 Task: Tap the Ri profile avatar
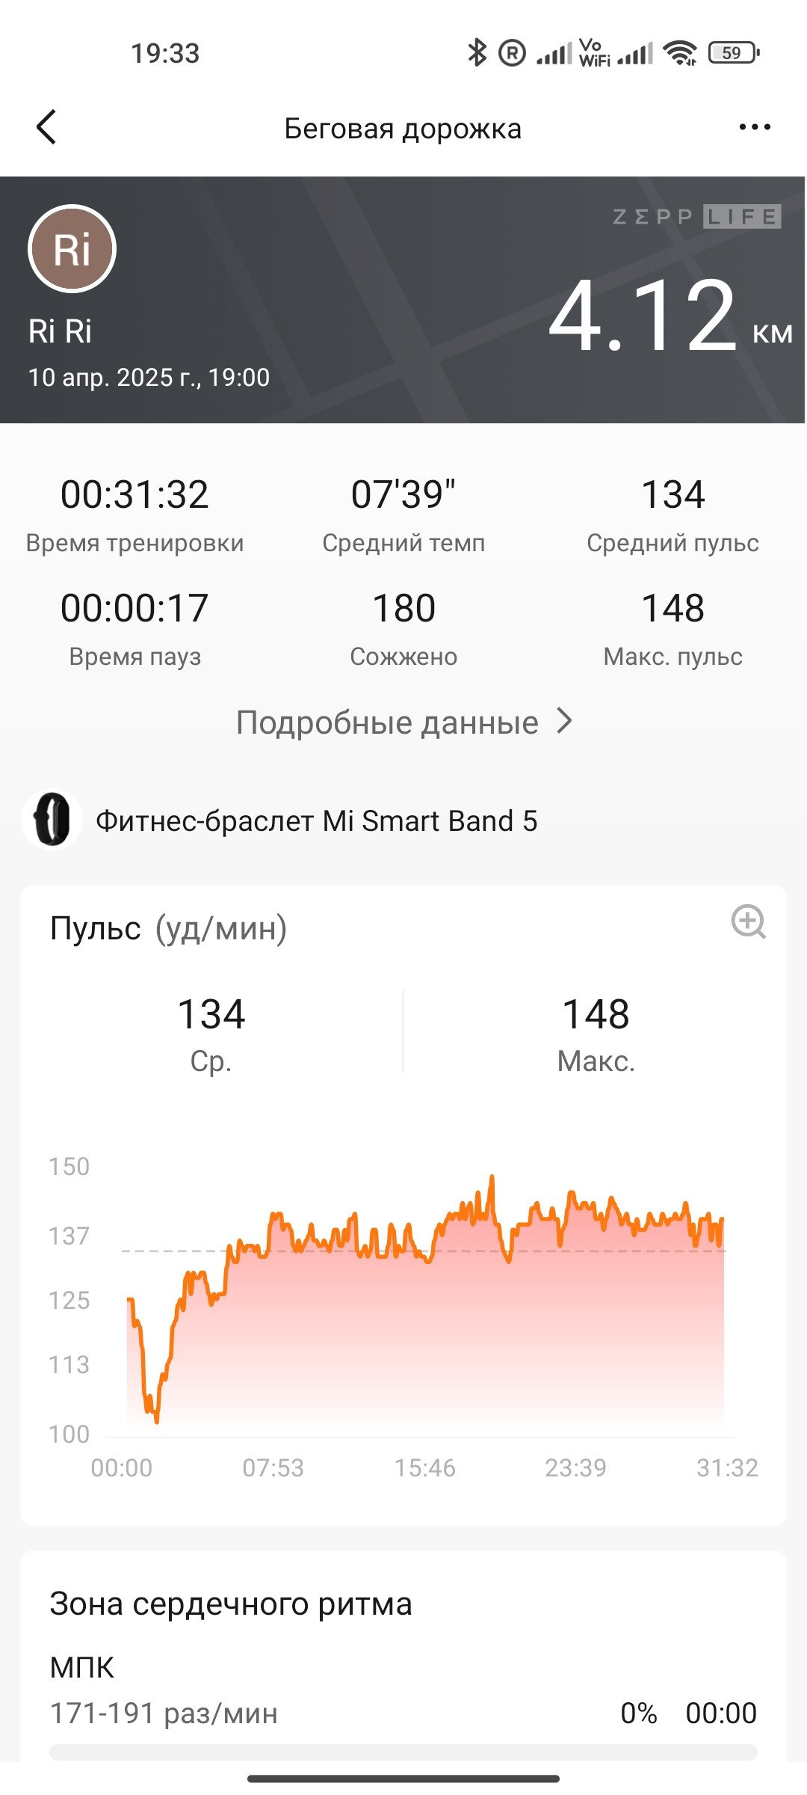pos(72,248)
